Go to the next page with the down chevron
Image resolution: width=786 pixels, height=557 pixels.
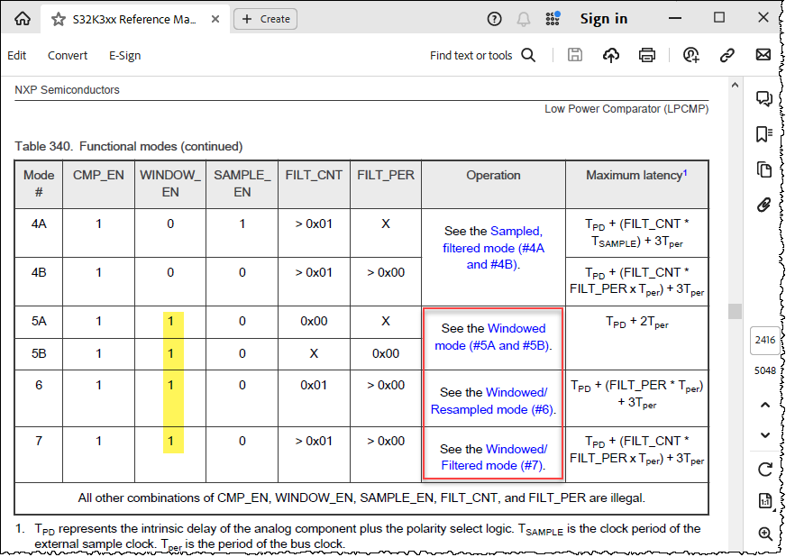tap(764, 435)
